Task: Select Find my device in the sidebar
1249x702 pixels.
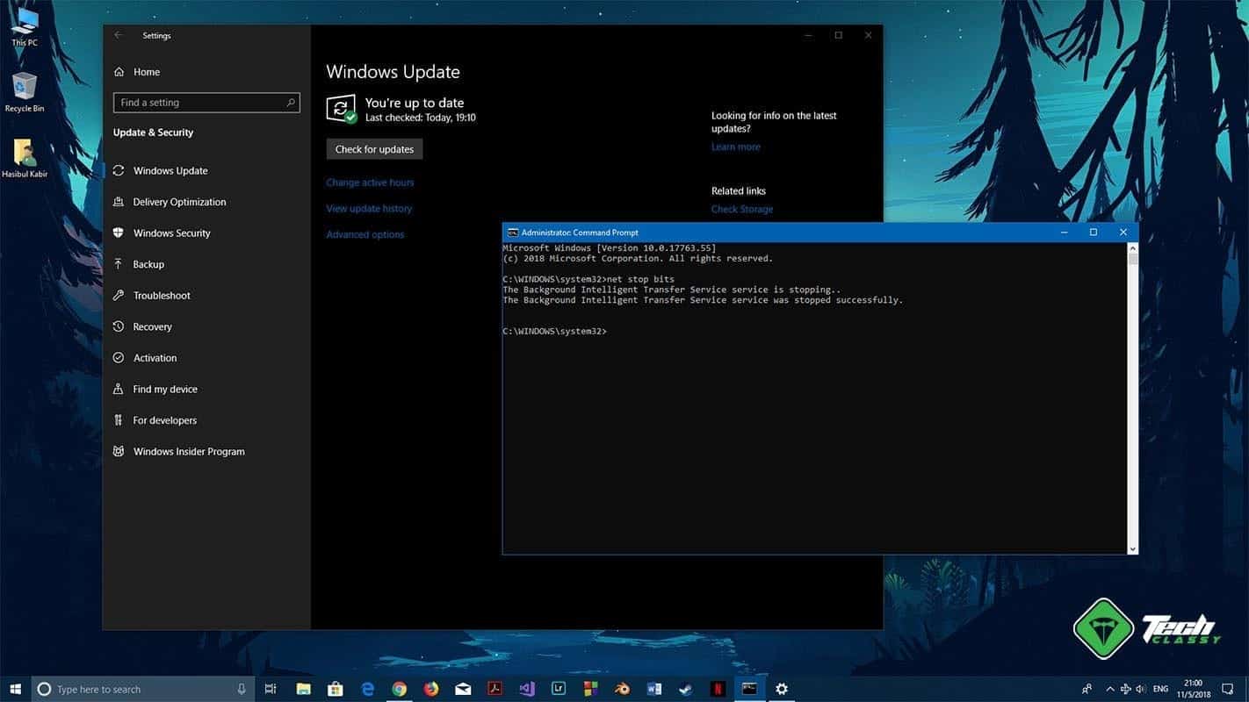Action: tap(165, 389)
